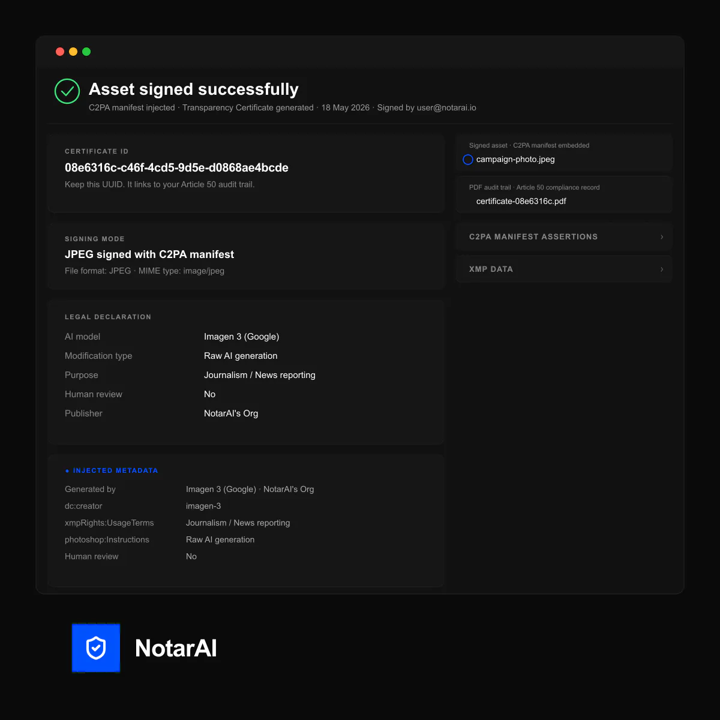Click the AI model value "Imagen 3 (Google)"
Viewport: 720px width, 720px height.
point(241,337)
